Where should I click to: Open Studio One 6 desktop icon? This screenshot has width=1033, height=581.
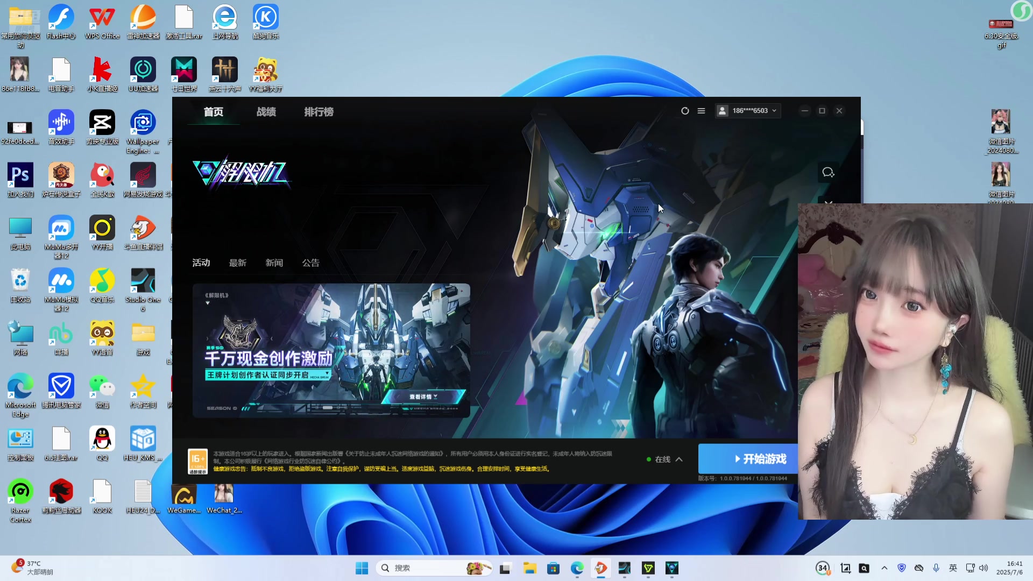tap(143, 290)
